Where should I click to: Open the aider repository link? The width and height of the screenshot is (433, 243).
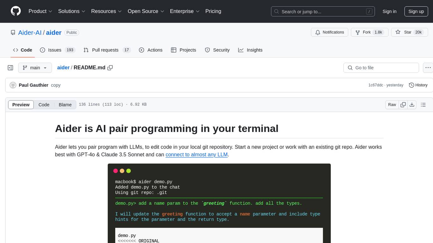click(x=54, y=32)
